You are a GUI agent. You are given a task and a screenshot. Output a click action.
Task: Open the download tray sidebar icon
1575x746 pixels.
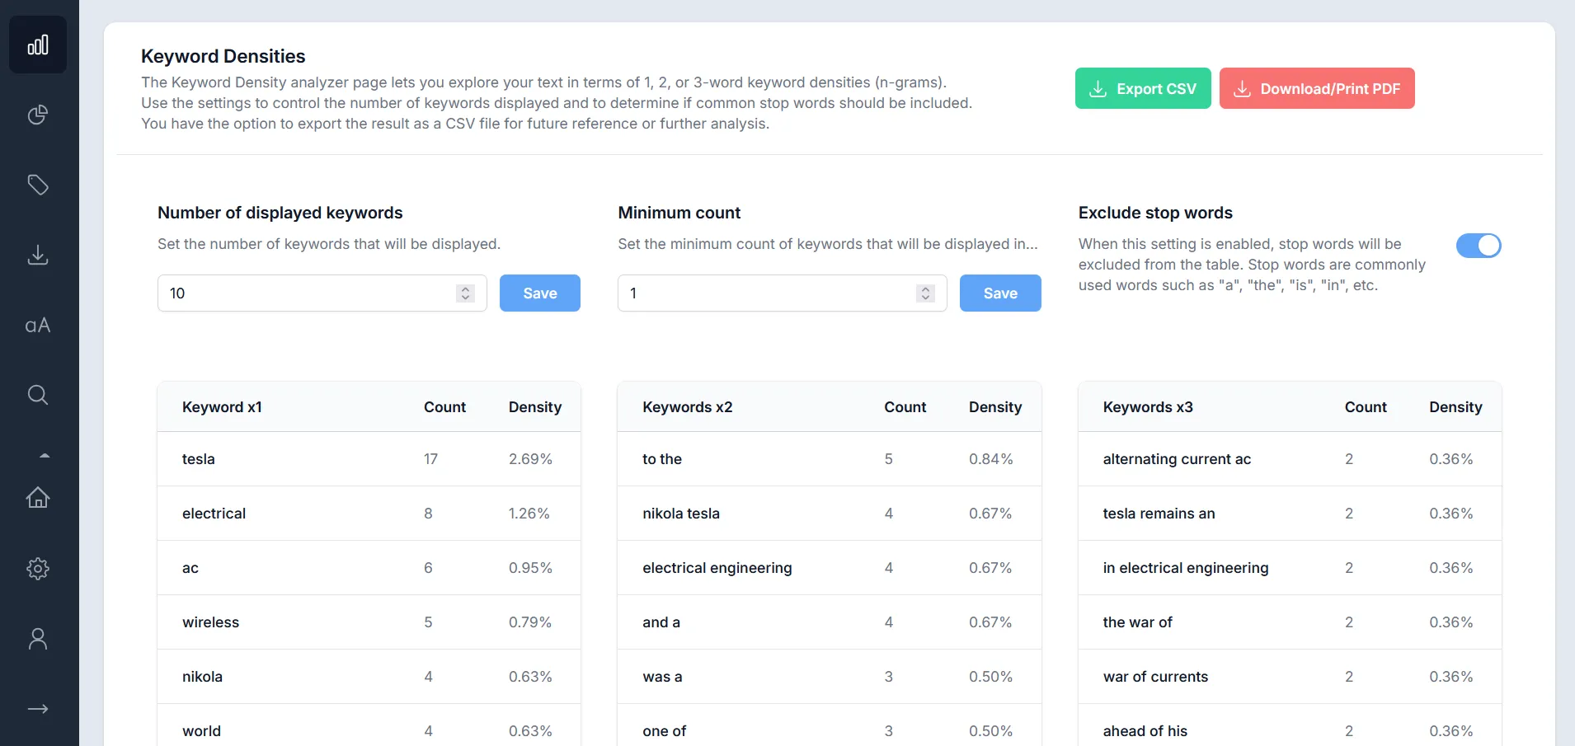click(x=38, y=255)
